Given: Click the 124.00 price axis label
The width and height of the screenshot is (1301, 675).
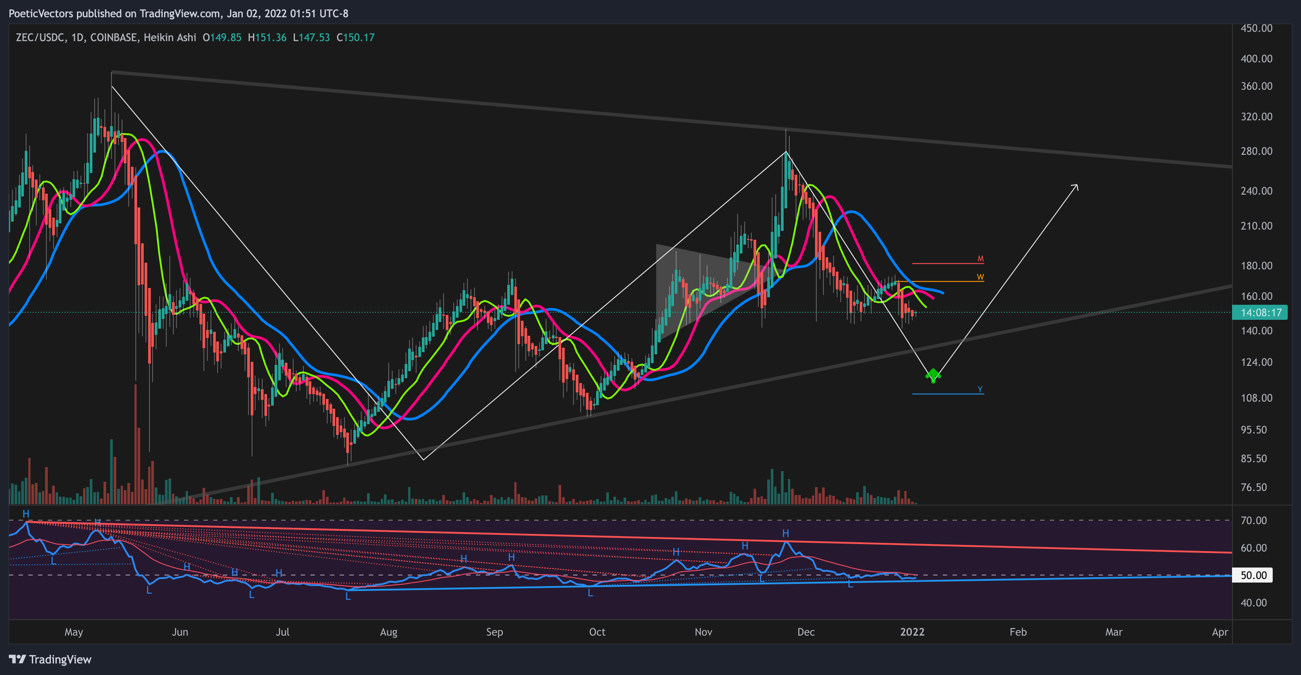Looking at the screenshot, I should (x=1256, y=362).
